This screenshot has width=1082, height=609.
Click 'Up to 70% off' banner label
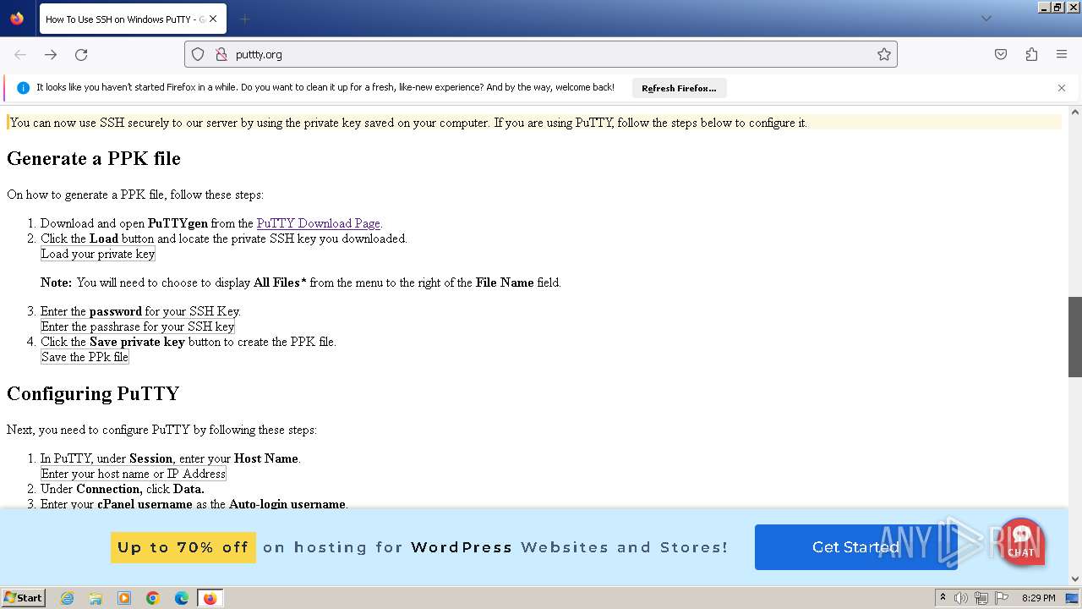coord(183,547)
